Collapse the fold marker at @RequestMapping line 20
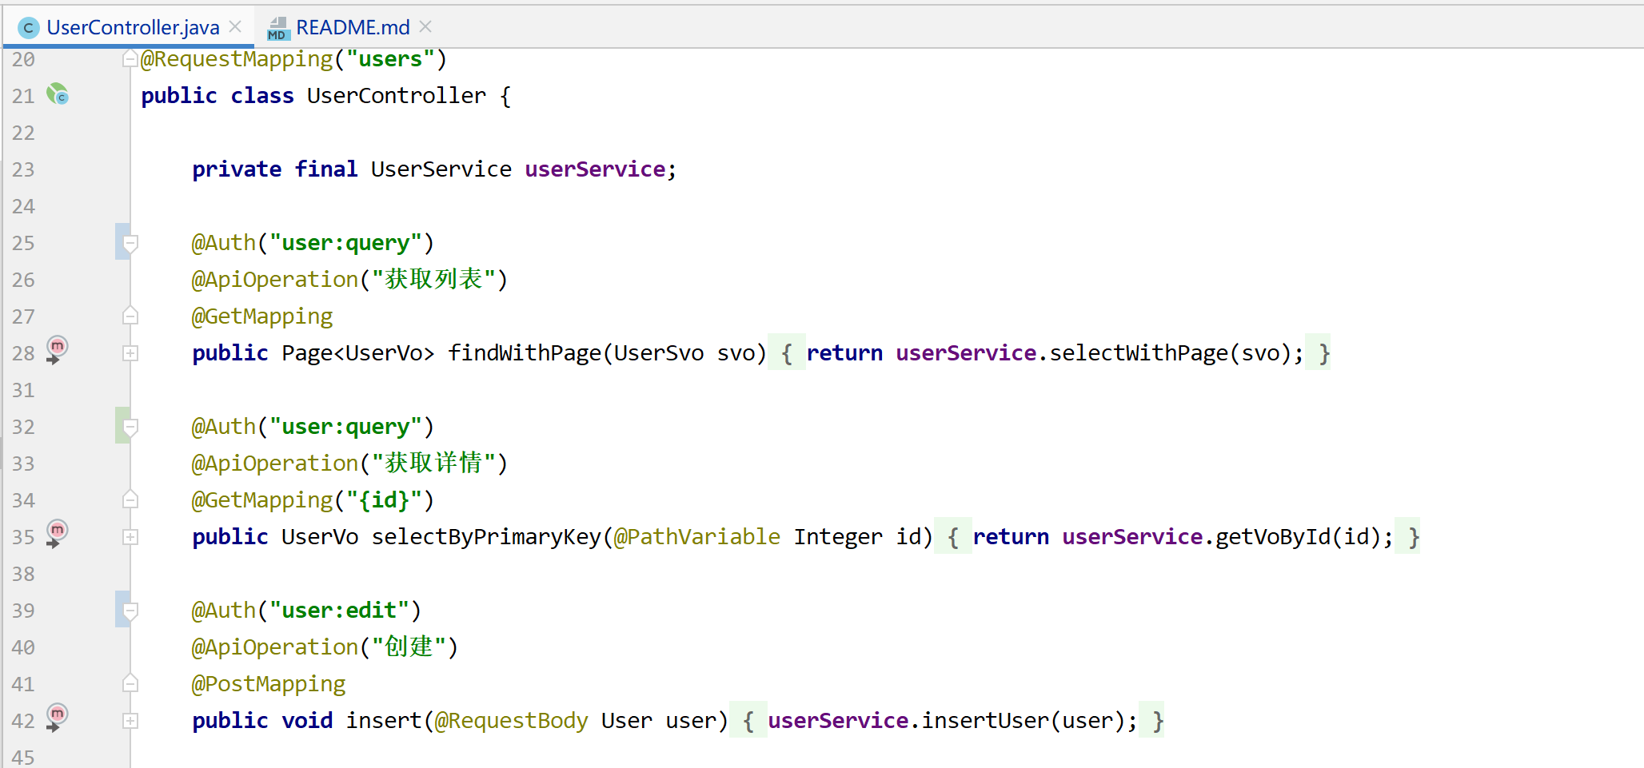Viewport: 1644px width, 768px height. click(x=130, y=60)
